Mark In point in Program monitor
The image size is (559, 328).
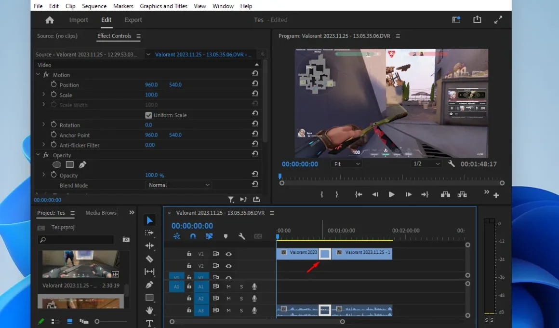[x=322, y=194]
